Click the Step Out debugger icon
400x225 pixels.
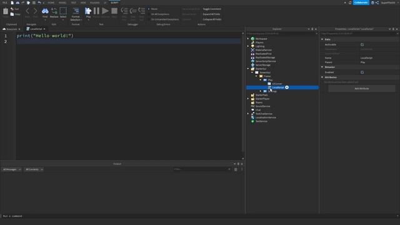142,11
